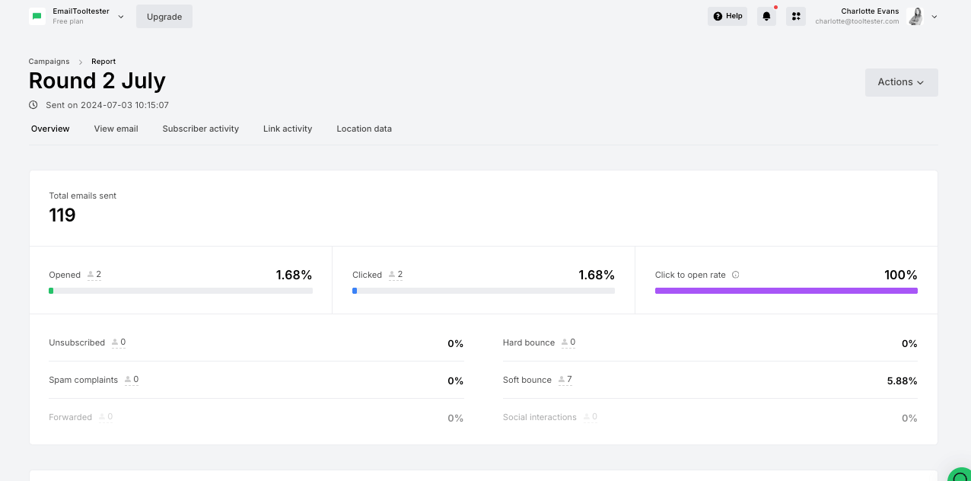Click the Social interactions count icon
Image resolution: width=971 pixels, height=481 pixels.
point(586,417)
